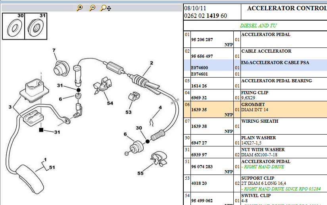Select swivel clip callout 54 in diagram
The height and width of the screenshot is (205, 327).
110,103
